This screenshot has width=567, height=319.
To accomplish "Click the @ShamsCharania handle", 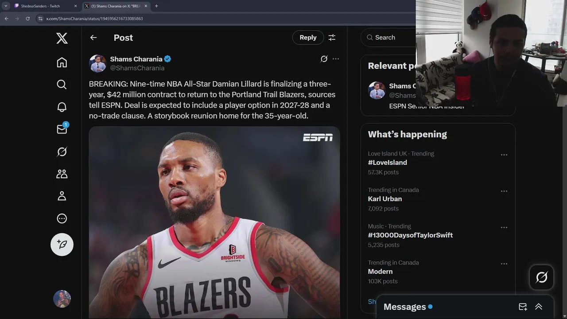I will pos(137,68).
